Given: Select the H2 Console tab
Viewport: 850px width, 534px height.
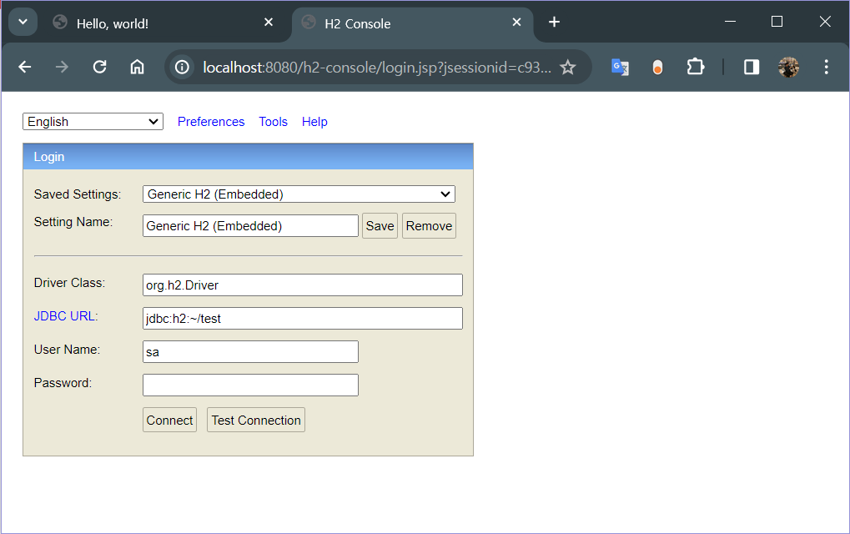Looking at the screenshot, I should (412, 23).
